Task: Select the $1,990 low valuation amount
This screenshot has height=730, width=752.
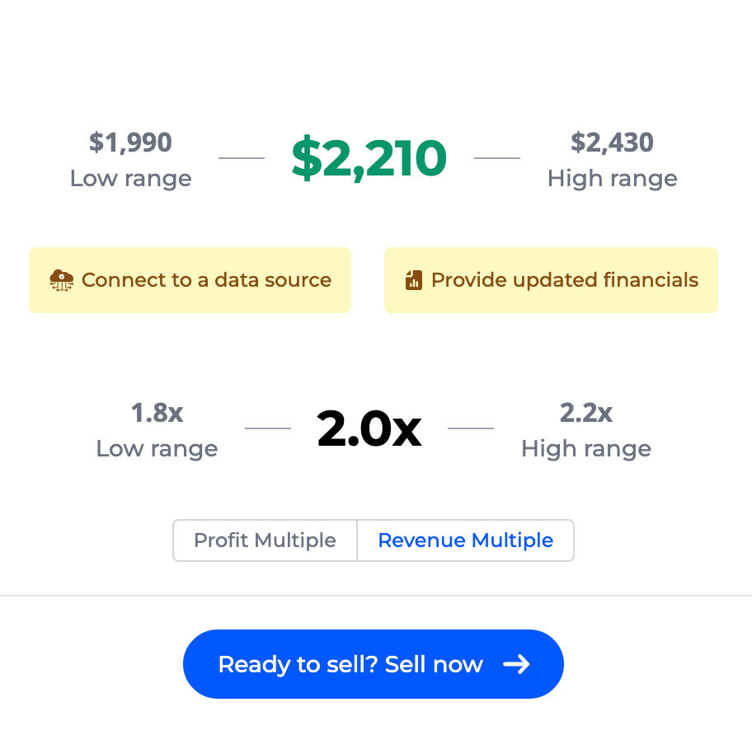Action: (x=130, y=143)
